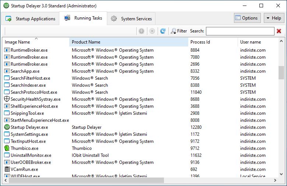Click the SearchIndexer.exe icon

7,85
